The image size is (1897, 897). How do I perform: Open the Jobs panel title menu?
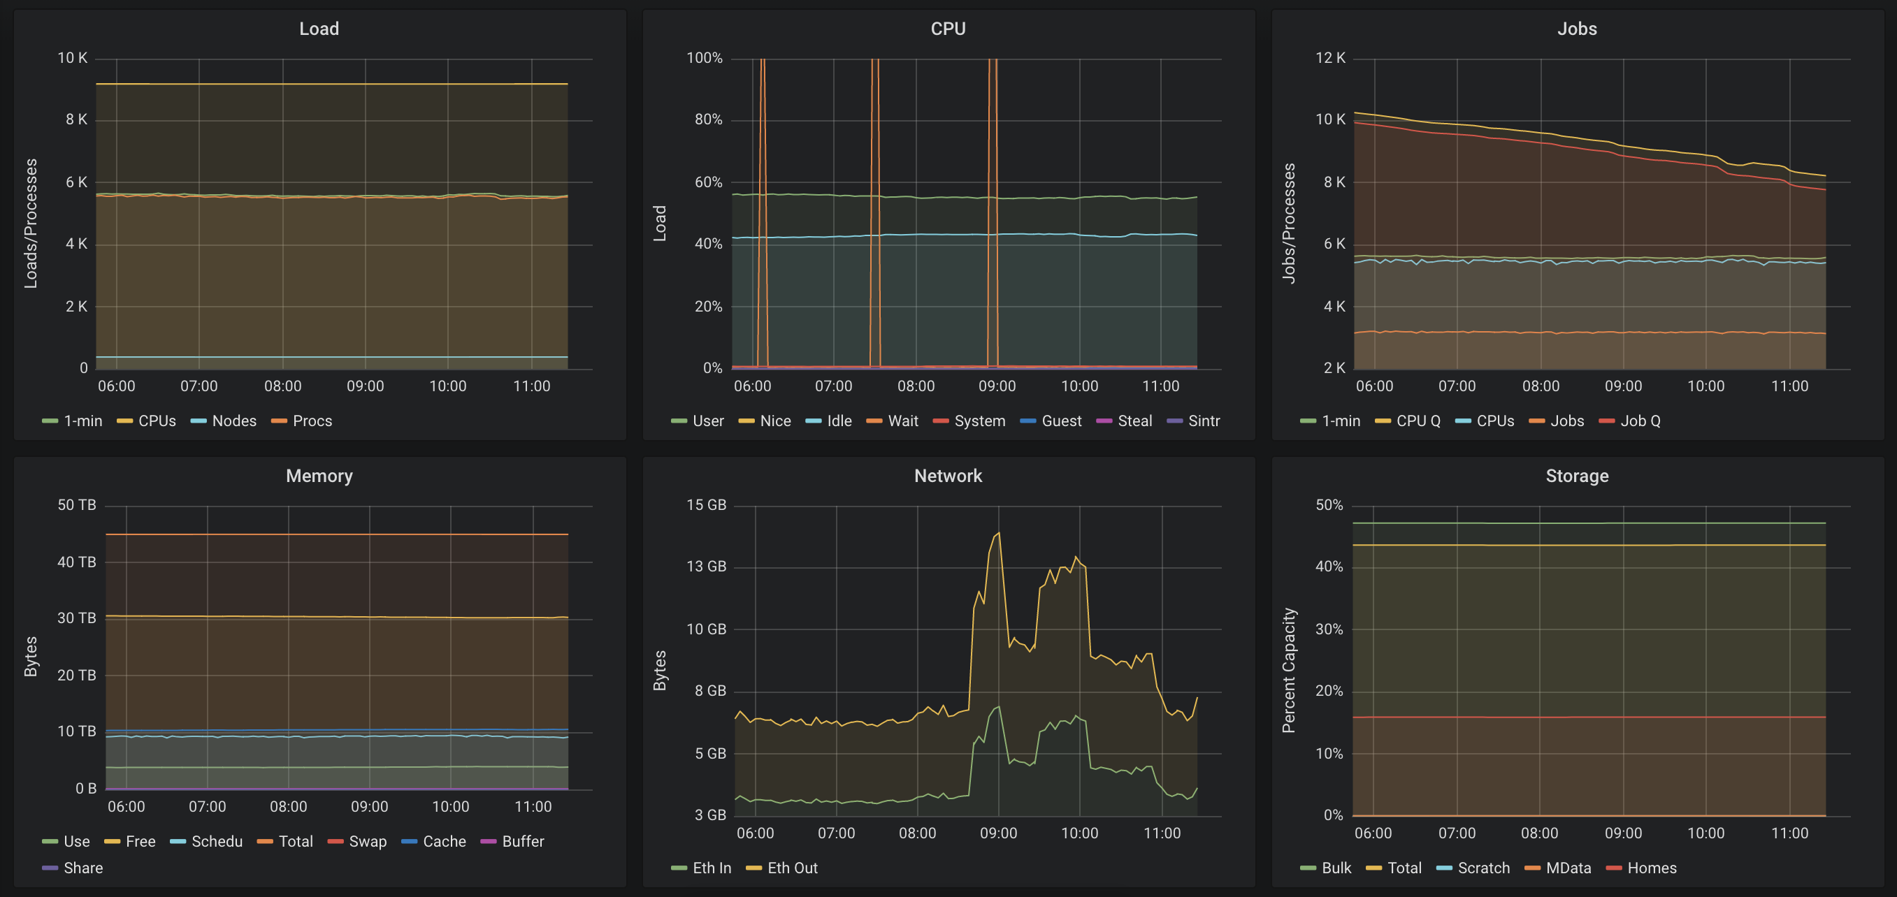click(x=1577, y=29)
